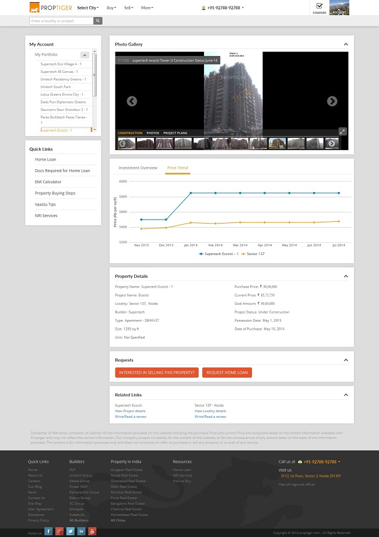The height and width of the screenshot is (537, 379).
Task: Select Gaursons Gaur Grandeur 2 - 1 property
Action: pos(64,110)
